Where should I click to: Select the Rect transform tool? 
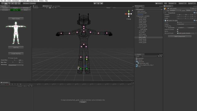16,3
